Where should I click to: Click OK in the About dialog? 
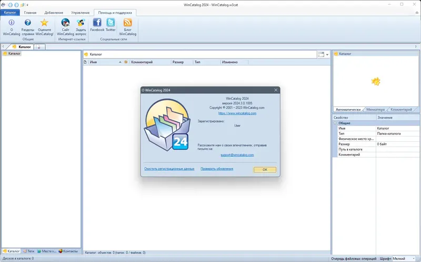(x=265, y=169)
